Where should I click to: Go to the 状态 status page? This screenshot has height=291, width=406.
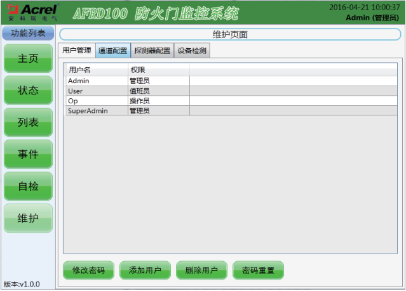tap(28, 91)
